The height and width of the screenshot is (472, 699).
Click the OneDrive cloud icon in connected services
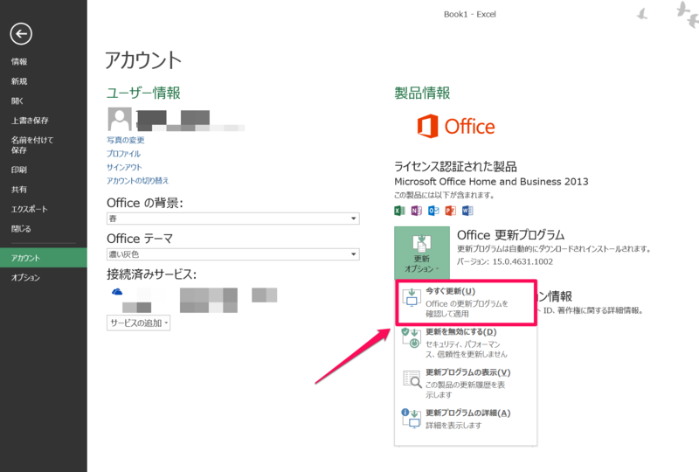117,292
